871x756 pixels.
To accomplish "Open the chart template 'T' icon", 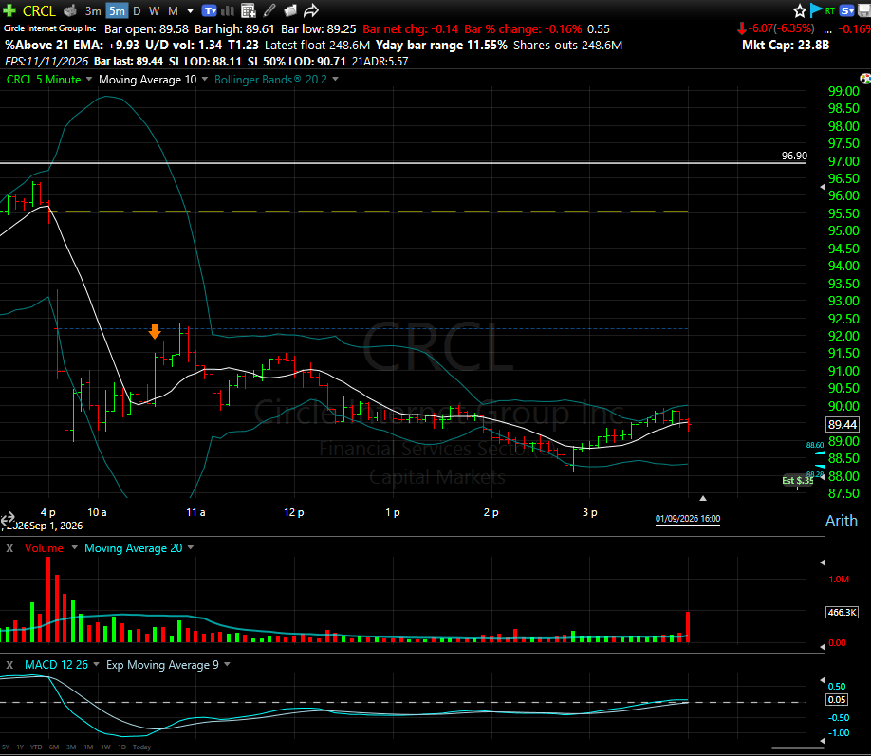I will [x=210, y=10].
